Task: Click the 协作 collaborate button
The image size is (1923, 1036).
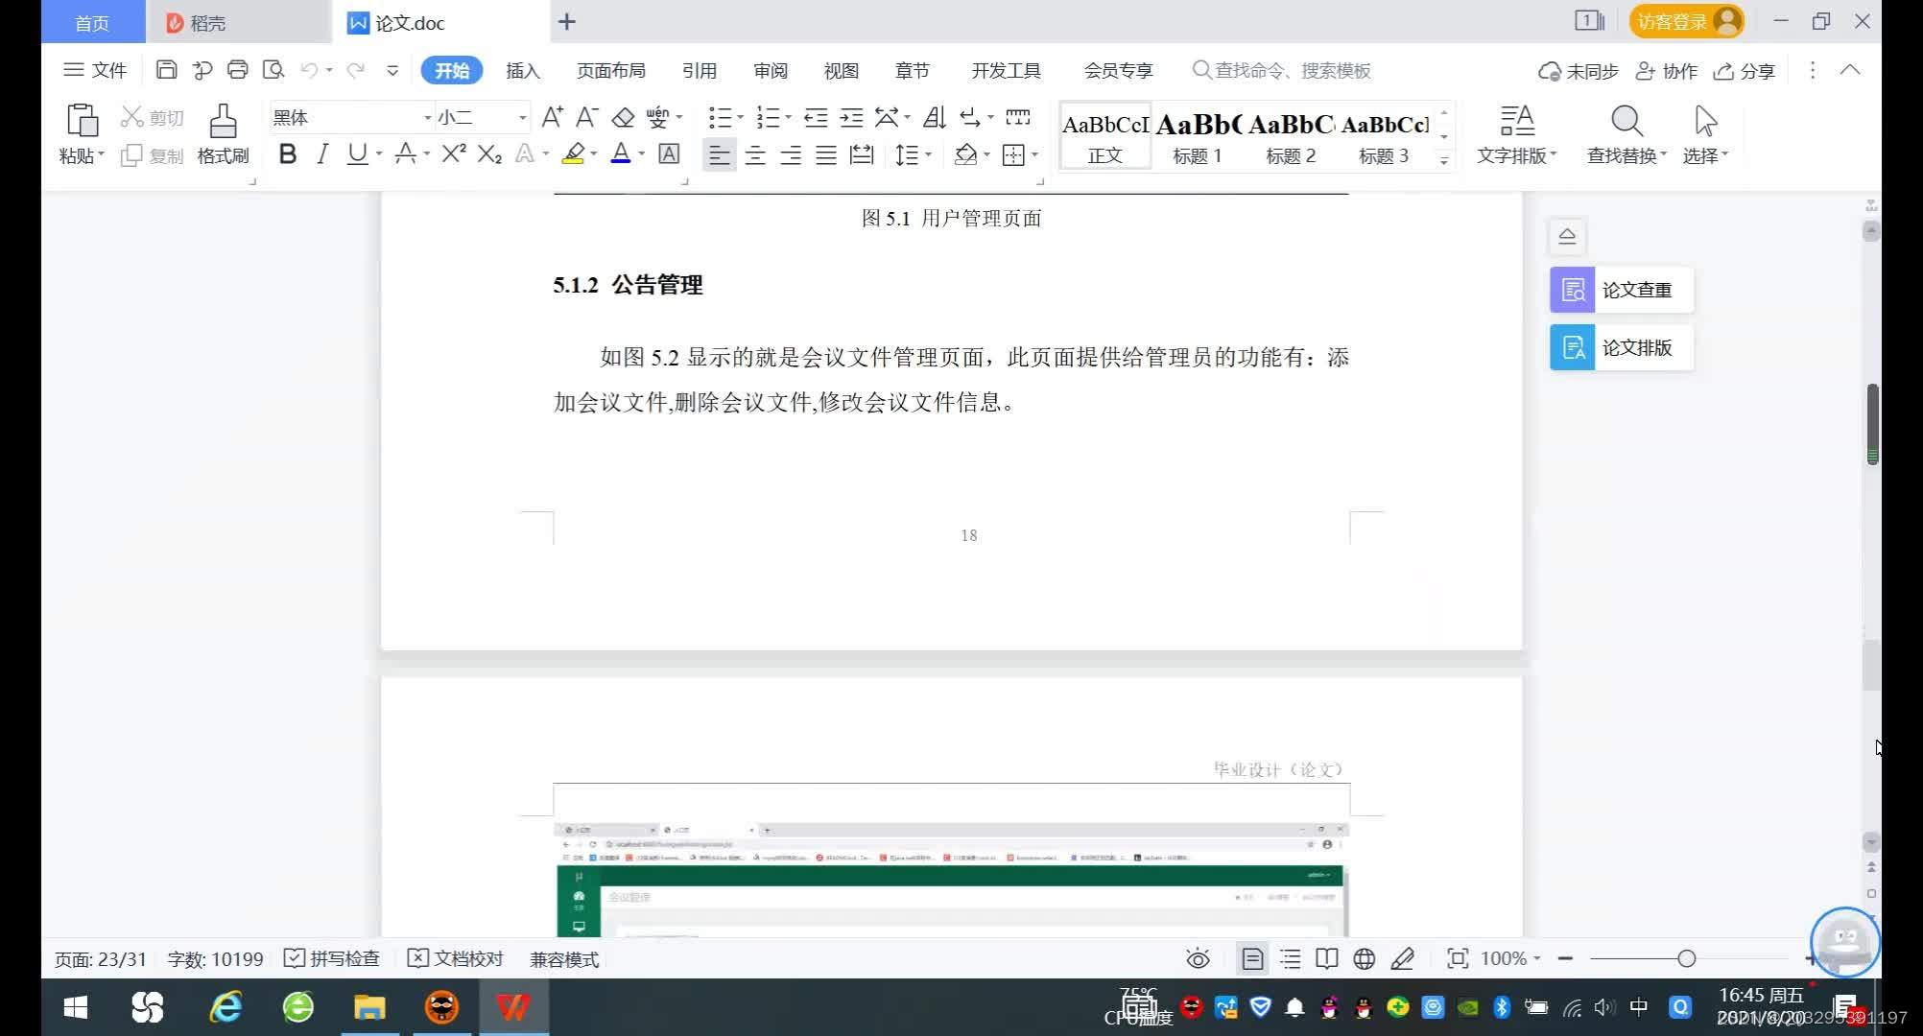Action: pyautogui.click(x=1667, y=71)
